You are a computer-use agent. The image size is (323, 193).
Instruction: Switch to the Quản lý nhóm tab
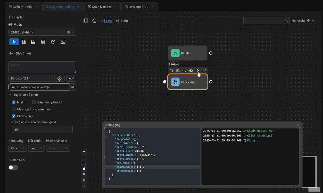(102, 6)
